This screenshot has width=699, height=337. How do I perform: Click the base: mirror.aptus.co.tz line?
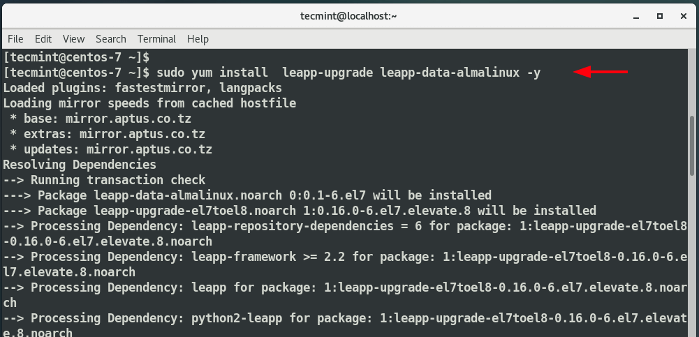[101, 119]
